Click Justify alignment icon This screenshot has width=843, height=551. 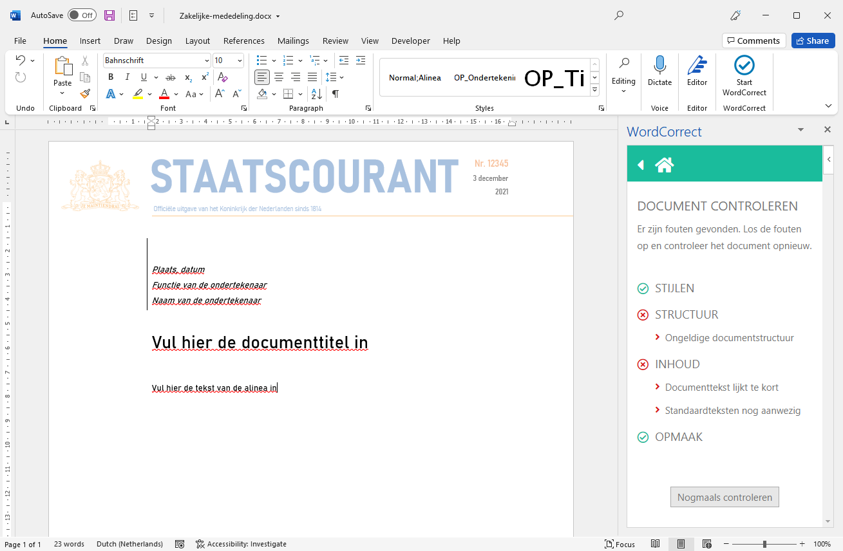click(312, 77)
